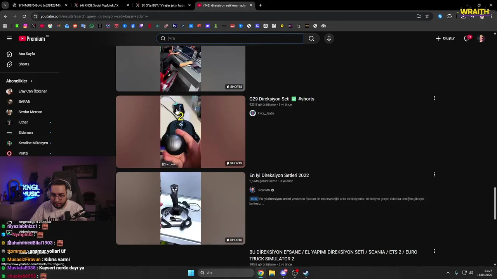Screen dimensions: 497x279
Task: Click the browser address bar URL
Action: [x=94, y=16]
